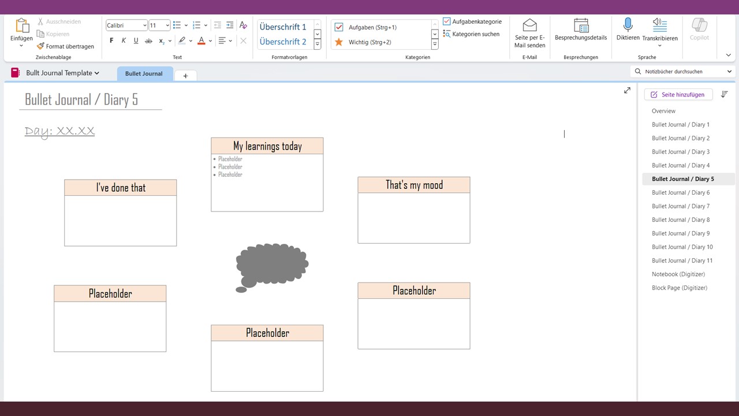Open Besprechungsdetails
This screenshot has width=739, height=416.
point(581,30)
